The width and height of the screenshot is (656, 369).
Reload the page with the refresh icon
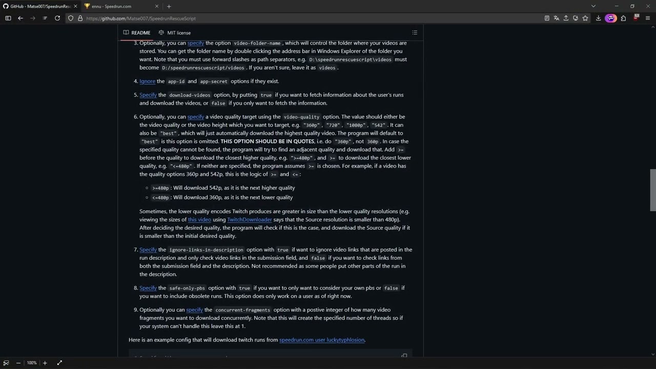coord(57,18)
